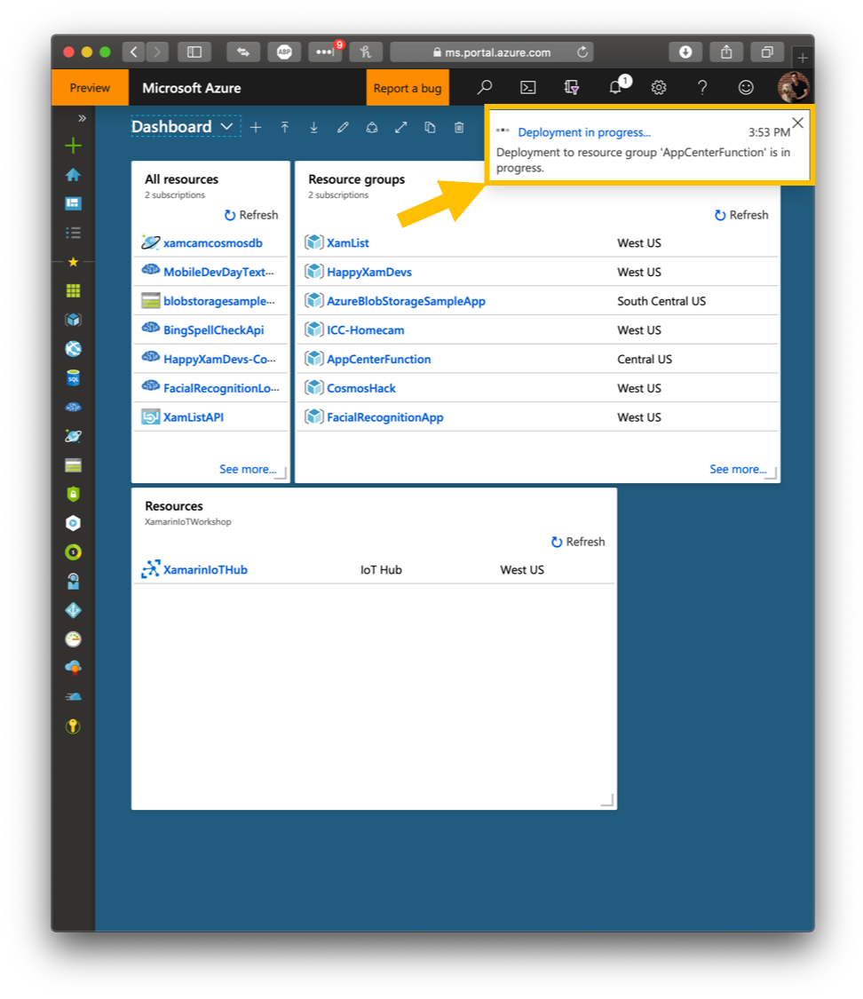Open portal settings gear icon
This screenshot has width=863, height=999.
(659, 87)
